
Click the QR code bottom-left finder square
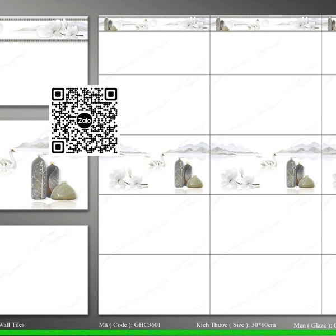coord(58,147)
